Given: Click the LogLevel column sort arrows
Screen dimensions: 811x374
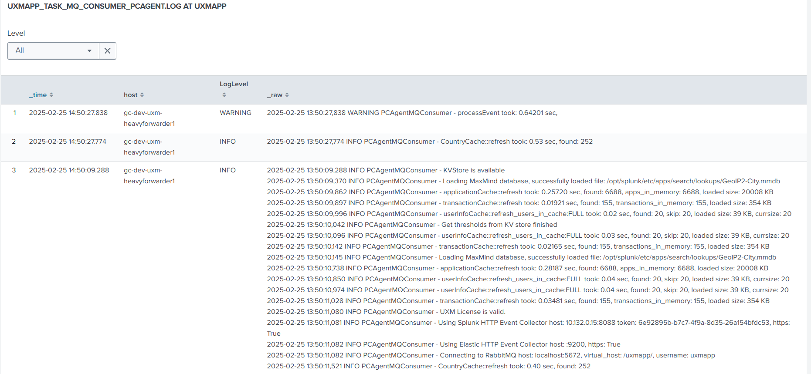Looking at the screenshot, I should [224, 95].
